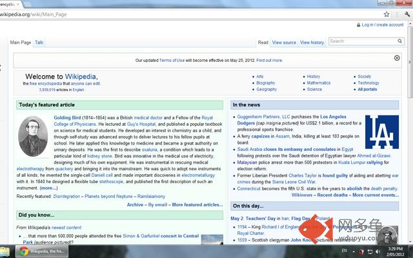
Task: Open the Mathematics portal link
Action: click(x=318, y=83)
